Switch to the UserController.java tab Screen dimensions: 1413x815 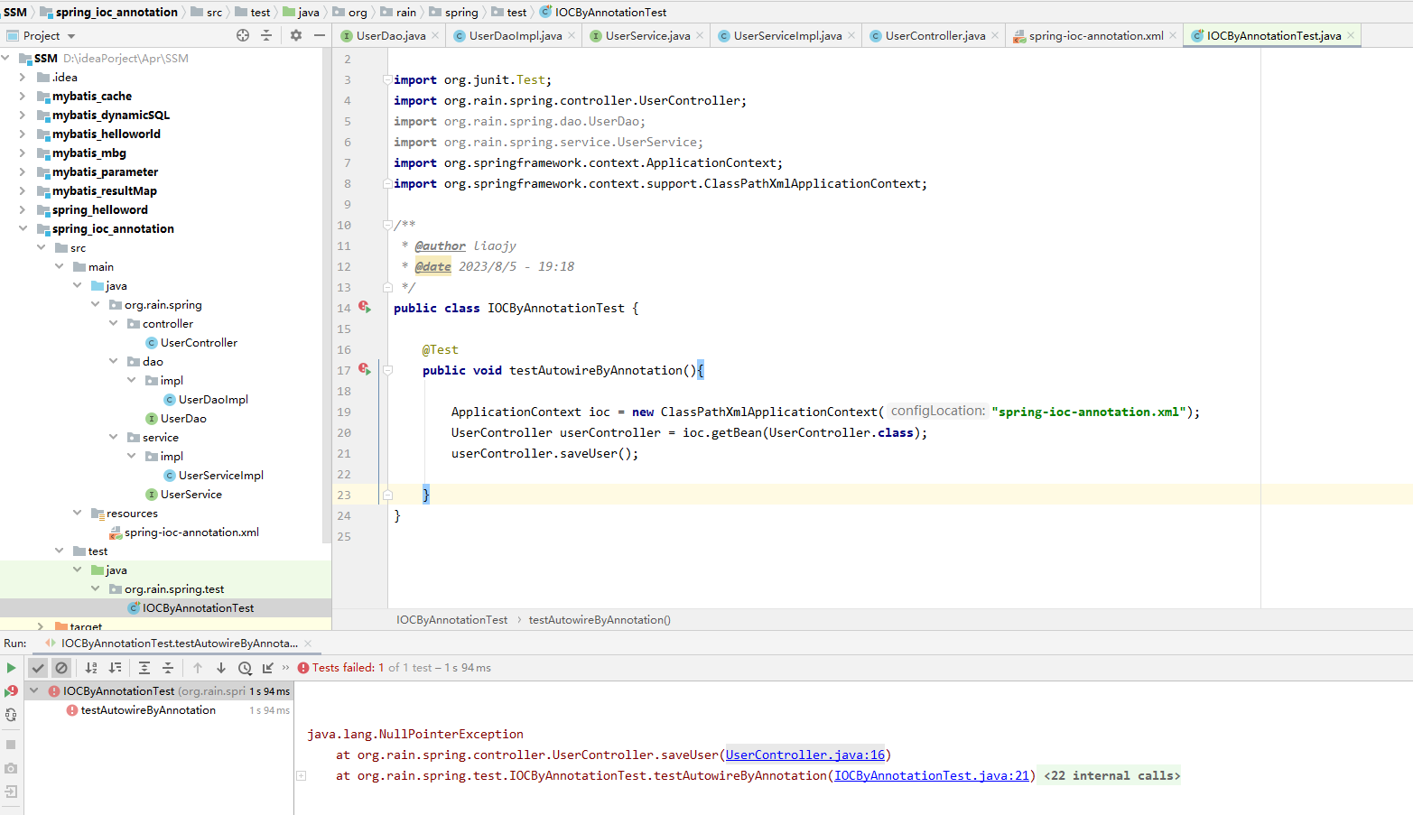click(934, 36)
